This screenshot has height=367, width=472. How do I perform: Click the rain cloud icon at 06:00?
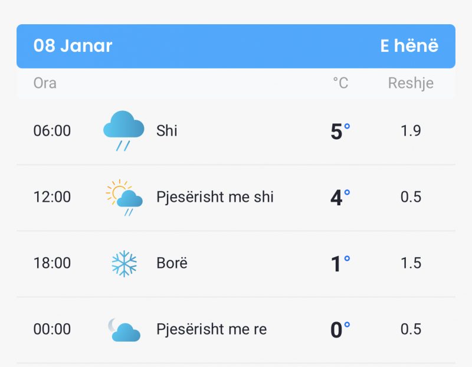pos(124,130)
